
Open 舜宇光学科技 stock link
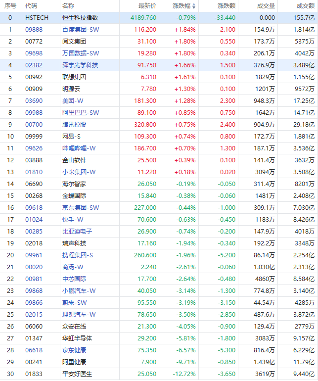[x=80, y=65]
